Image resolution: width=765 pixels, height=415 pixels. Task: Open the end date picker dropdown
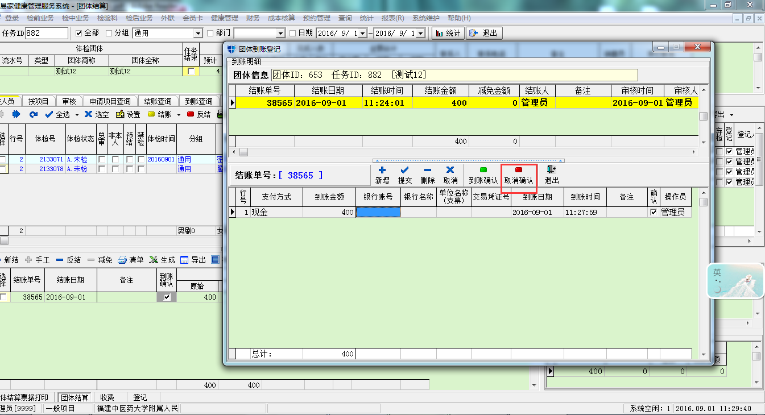(421, 34)
